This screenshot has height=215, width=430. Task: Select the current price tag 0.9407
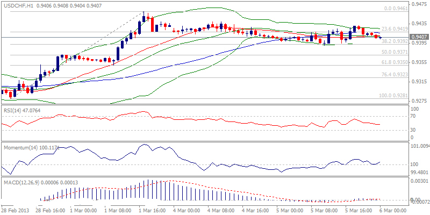tap(419, 37)
